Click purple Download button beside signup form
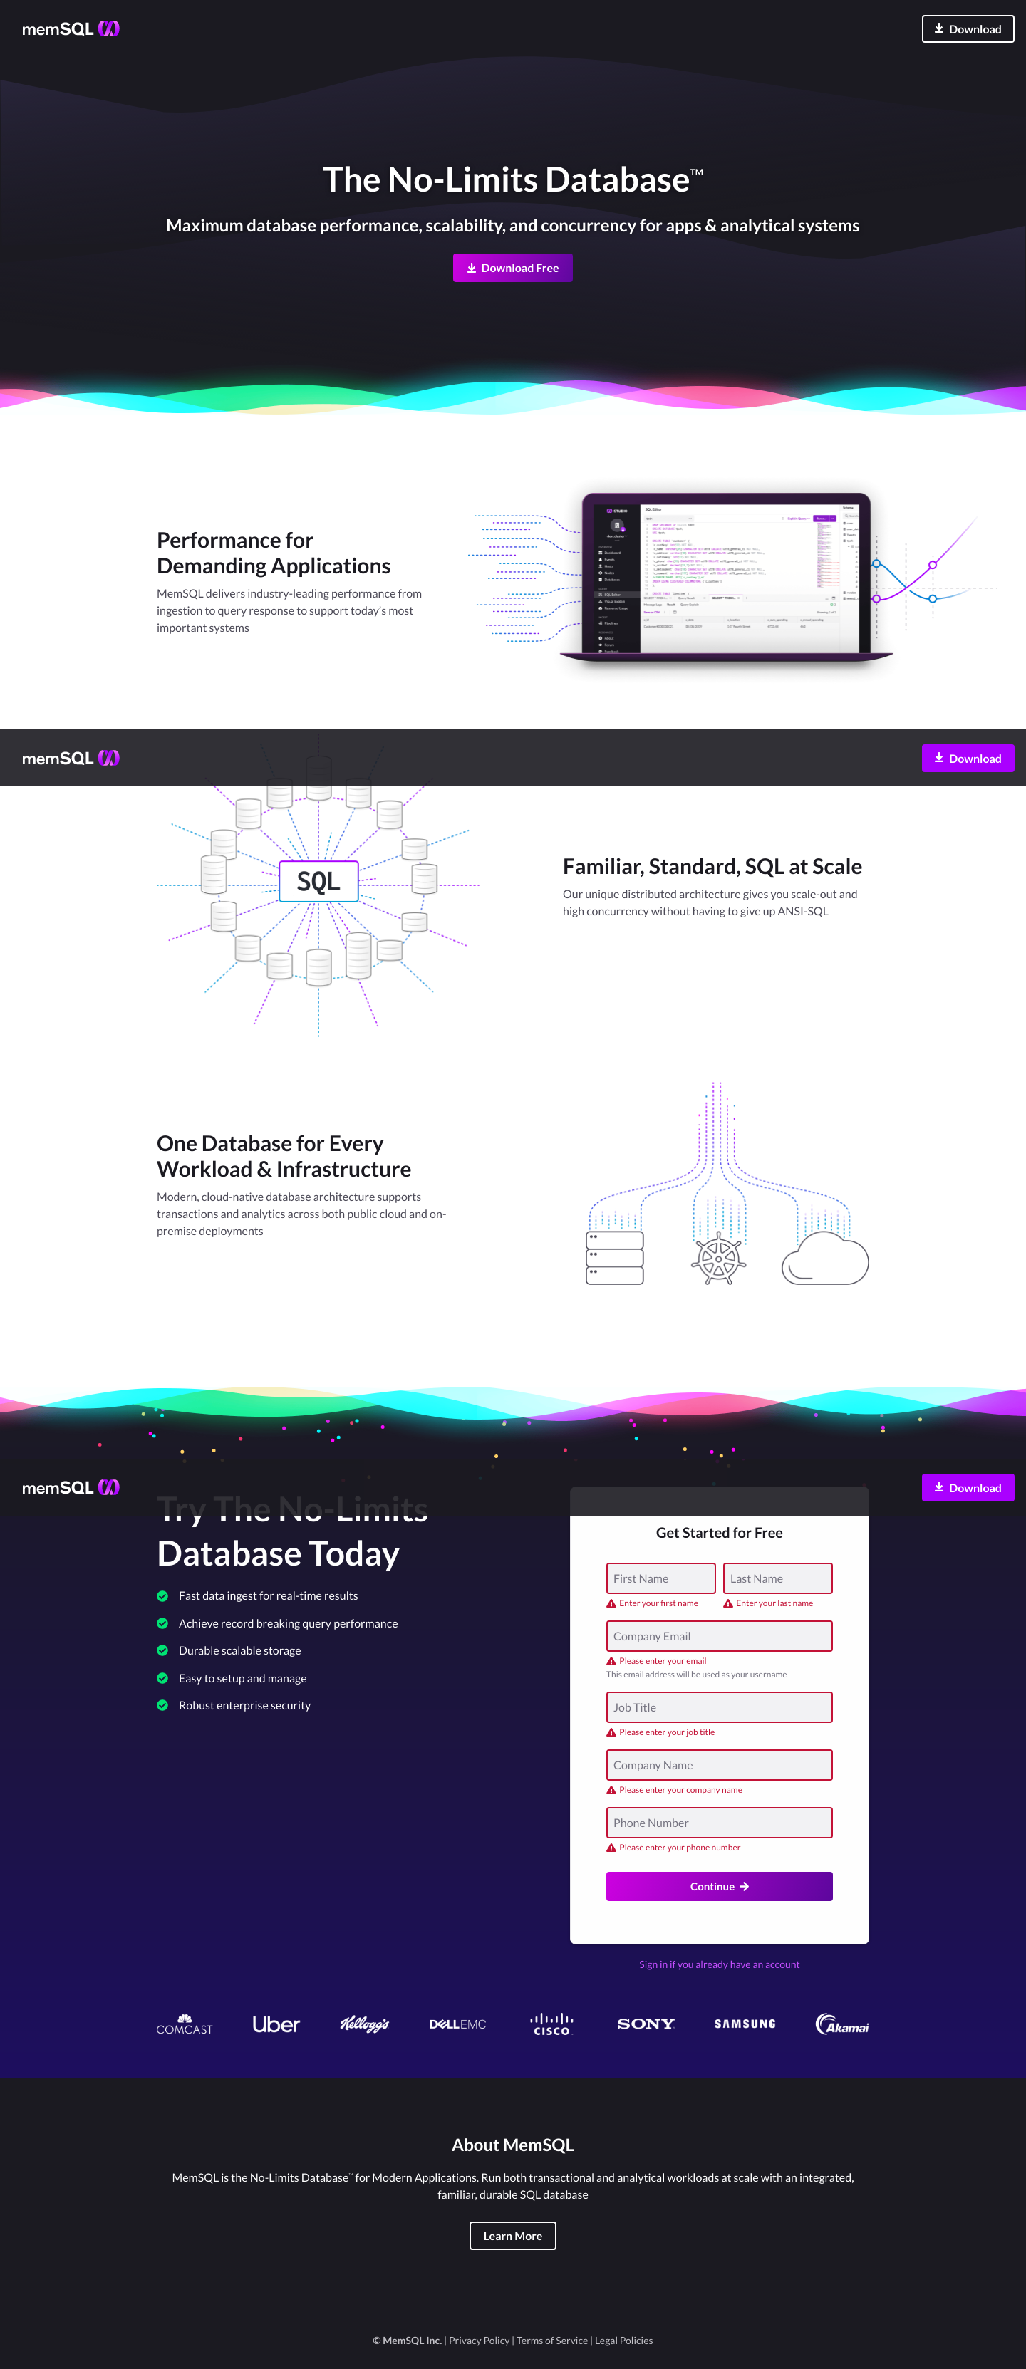The image size is (1026, 2369). pos(967,1487)
